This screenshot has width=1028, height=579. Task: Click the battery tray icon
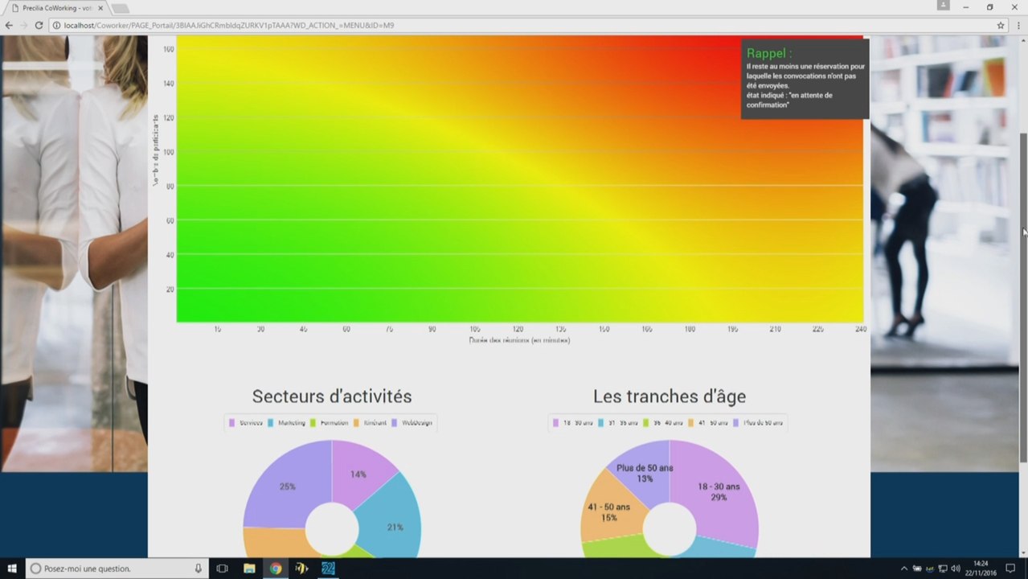point(917,569)
